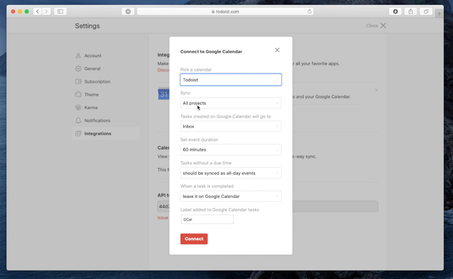Click the General gear icon
453x279 pixels.
pos(78,69)
